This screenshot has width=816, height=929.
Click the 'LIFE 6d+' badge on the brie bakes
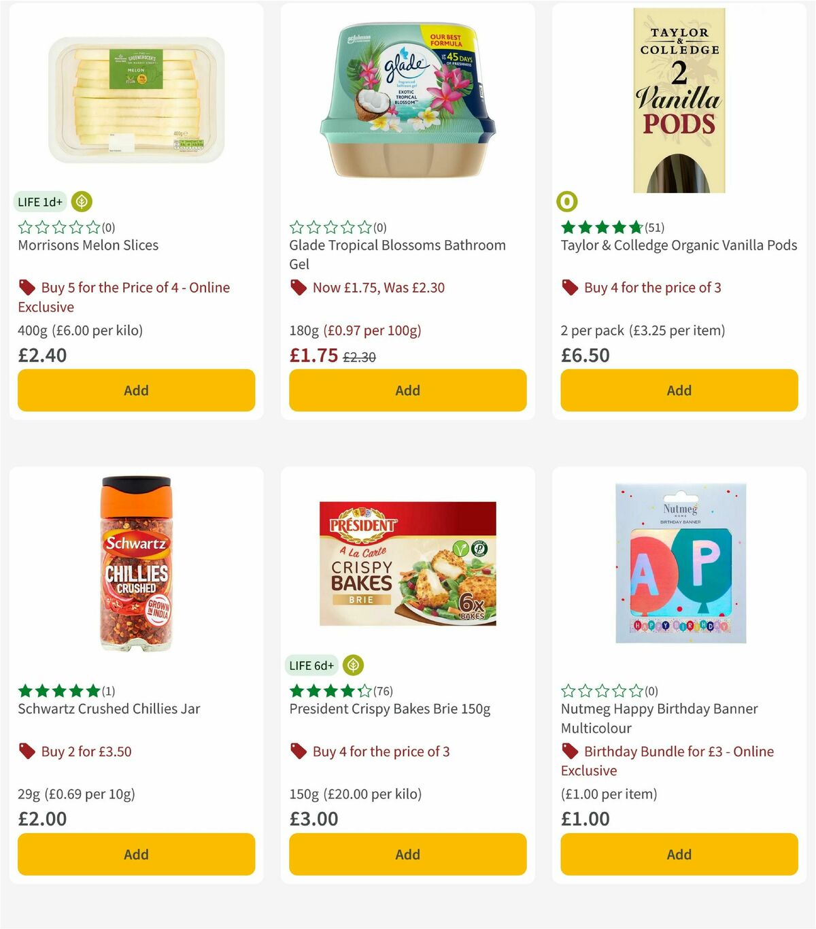click(311, 666)
